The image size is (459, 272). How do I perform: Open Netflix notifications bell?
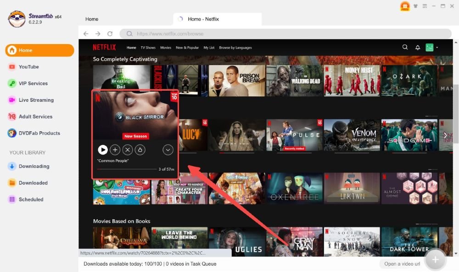pyautogui.click(x=417, y=47)
